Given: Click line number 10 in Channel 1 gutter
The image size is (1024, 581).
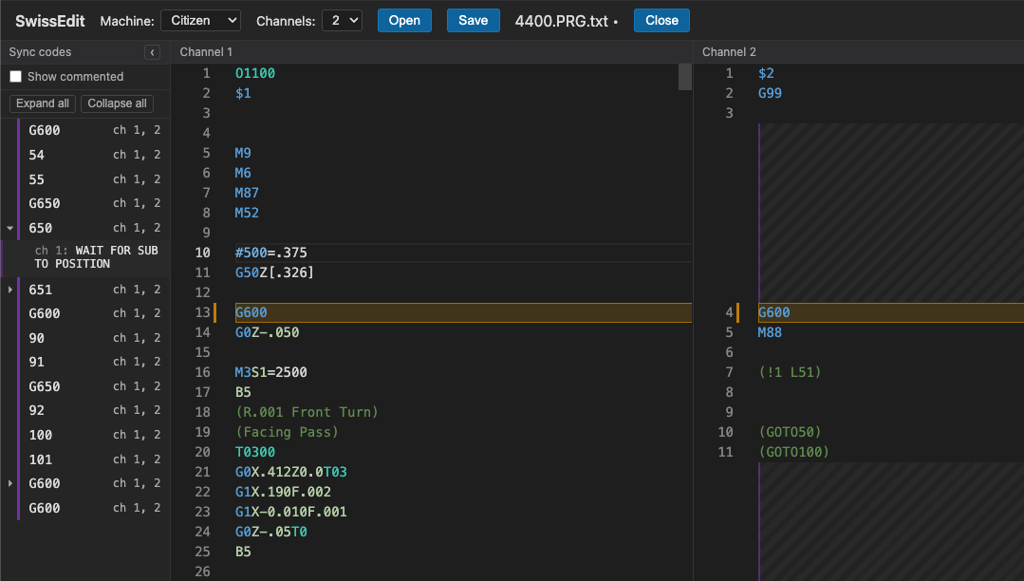Looking at the screenshot, I should (x=202, y=253).
